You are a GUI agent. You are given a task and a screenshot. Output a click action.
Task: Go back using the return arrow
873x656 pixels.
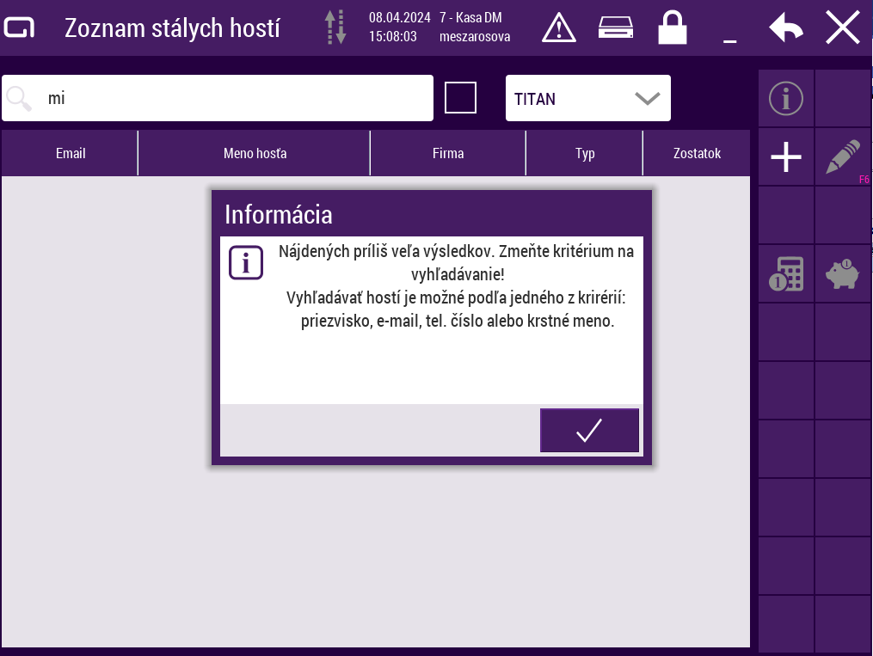(785, 28)
